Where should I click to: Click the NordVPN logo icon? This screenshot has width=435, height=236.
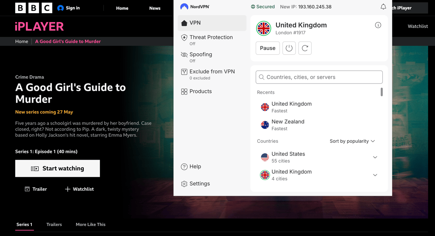pos(184,7)
